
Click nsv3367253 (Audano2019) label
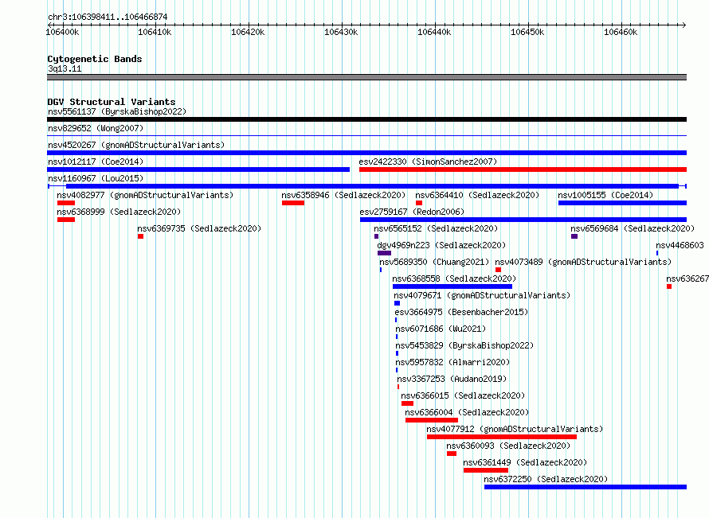[x=452, y=379]
